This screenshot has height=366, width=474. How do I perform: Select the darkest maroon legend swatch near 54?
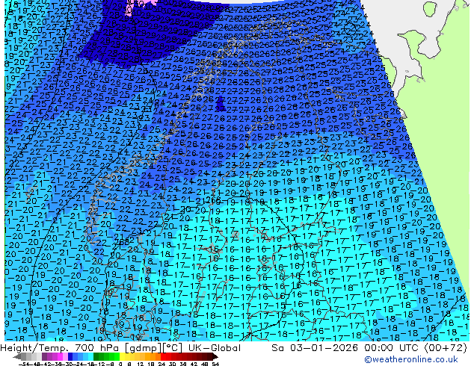tap(209, 356)
